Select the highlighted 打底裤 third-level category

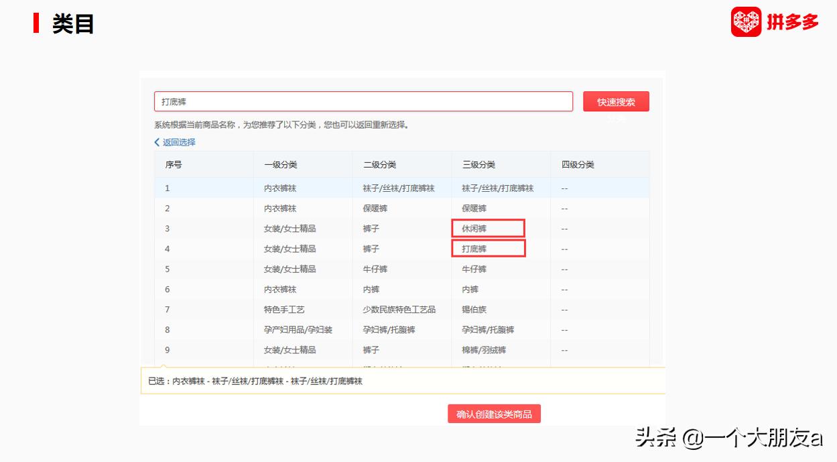coord(488,248)
